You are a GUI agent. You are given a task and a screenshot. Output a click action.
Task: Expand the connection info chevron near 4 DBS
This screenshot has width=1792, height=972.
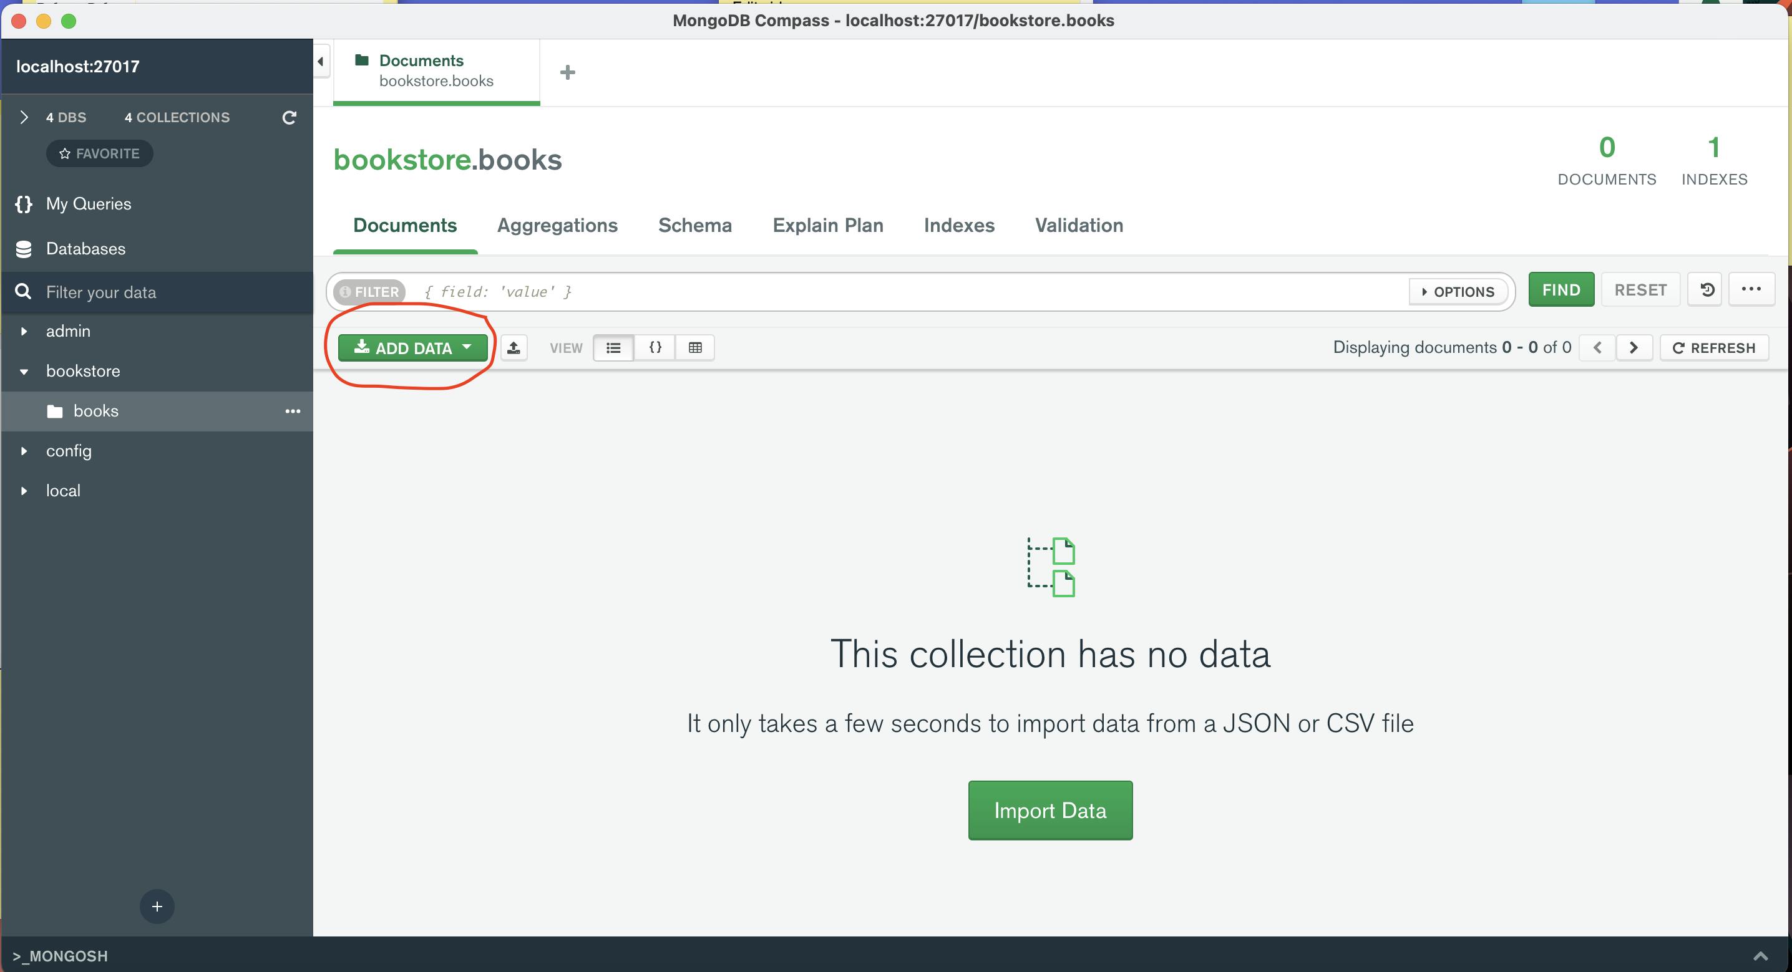coord(24,117)
